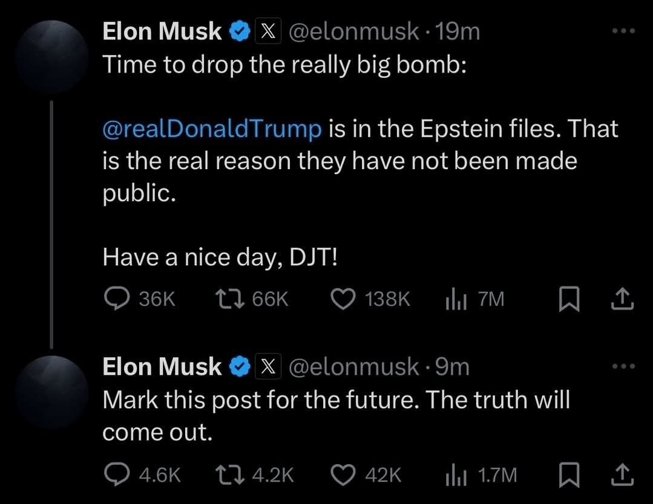Open the profile avatar on the first post
This screenshot has height=504, width=653.
point(53,57)
